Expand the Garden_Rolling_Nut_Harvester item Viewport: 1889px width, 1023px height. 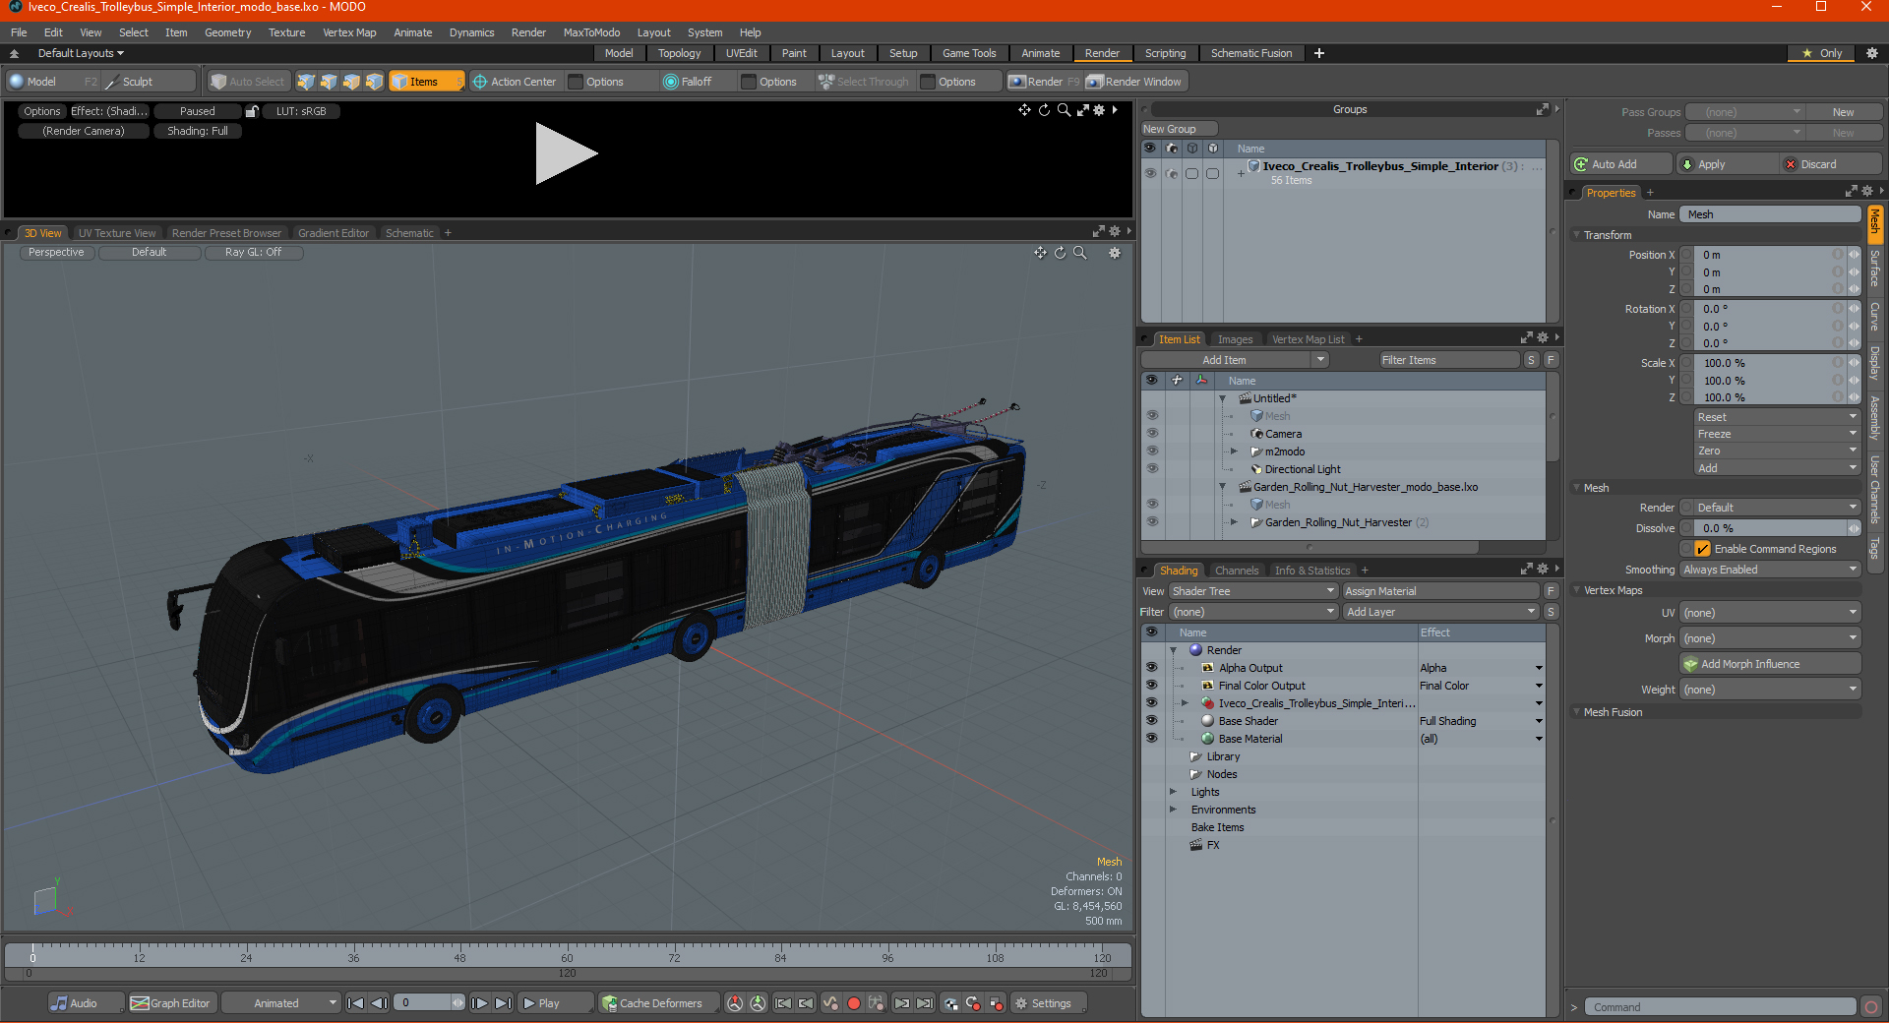coord(1235,522)
